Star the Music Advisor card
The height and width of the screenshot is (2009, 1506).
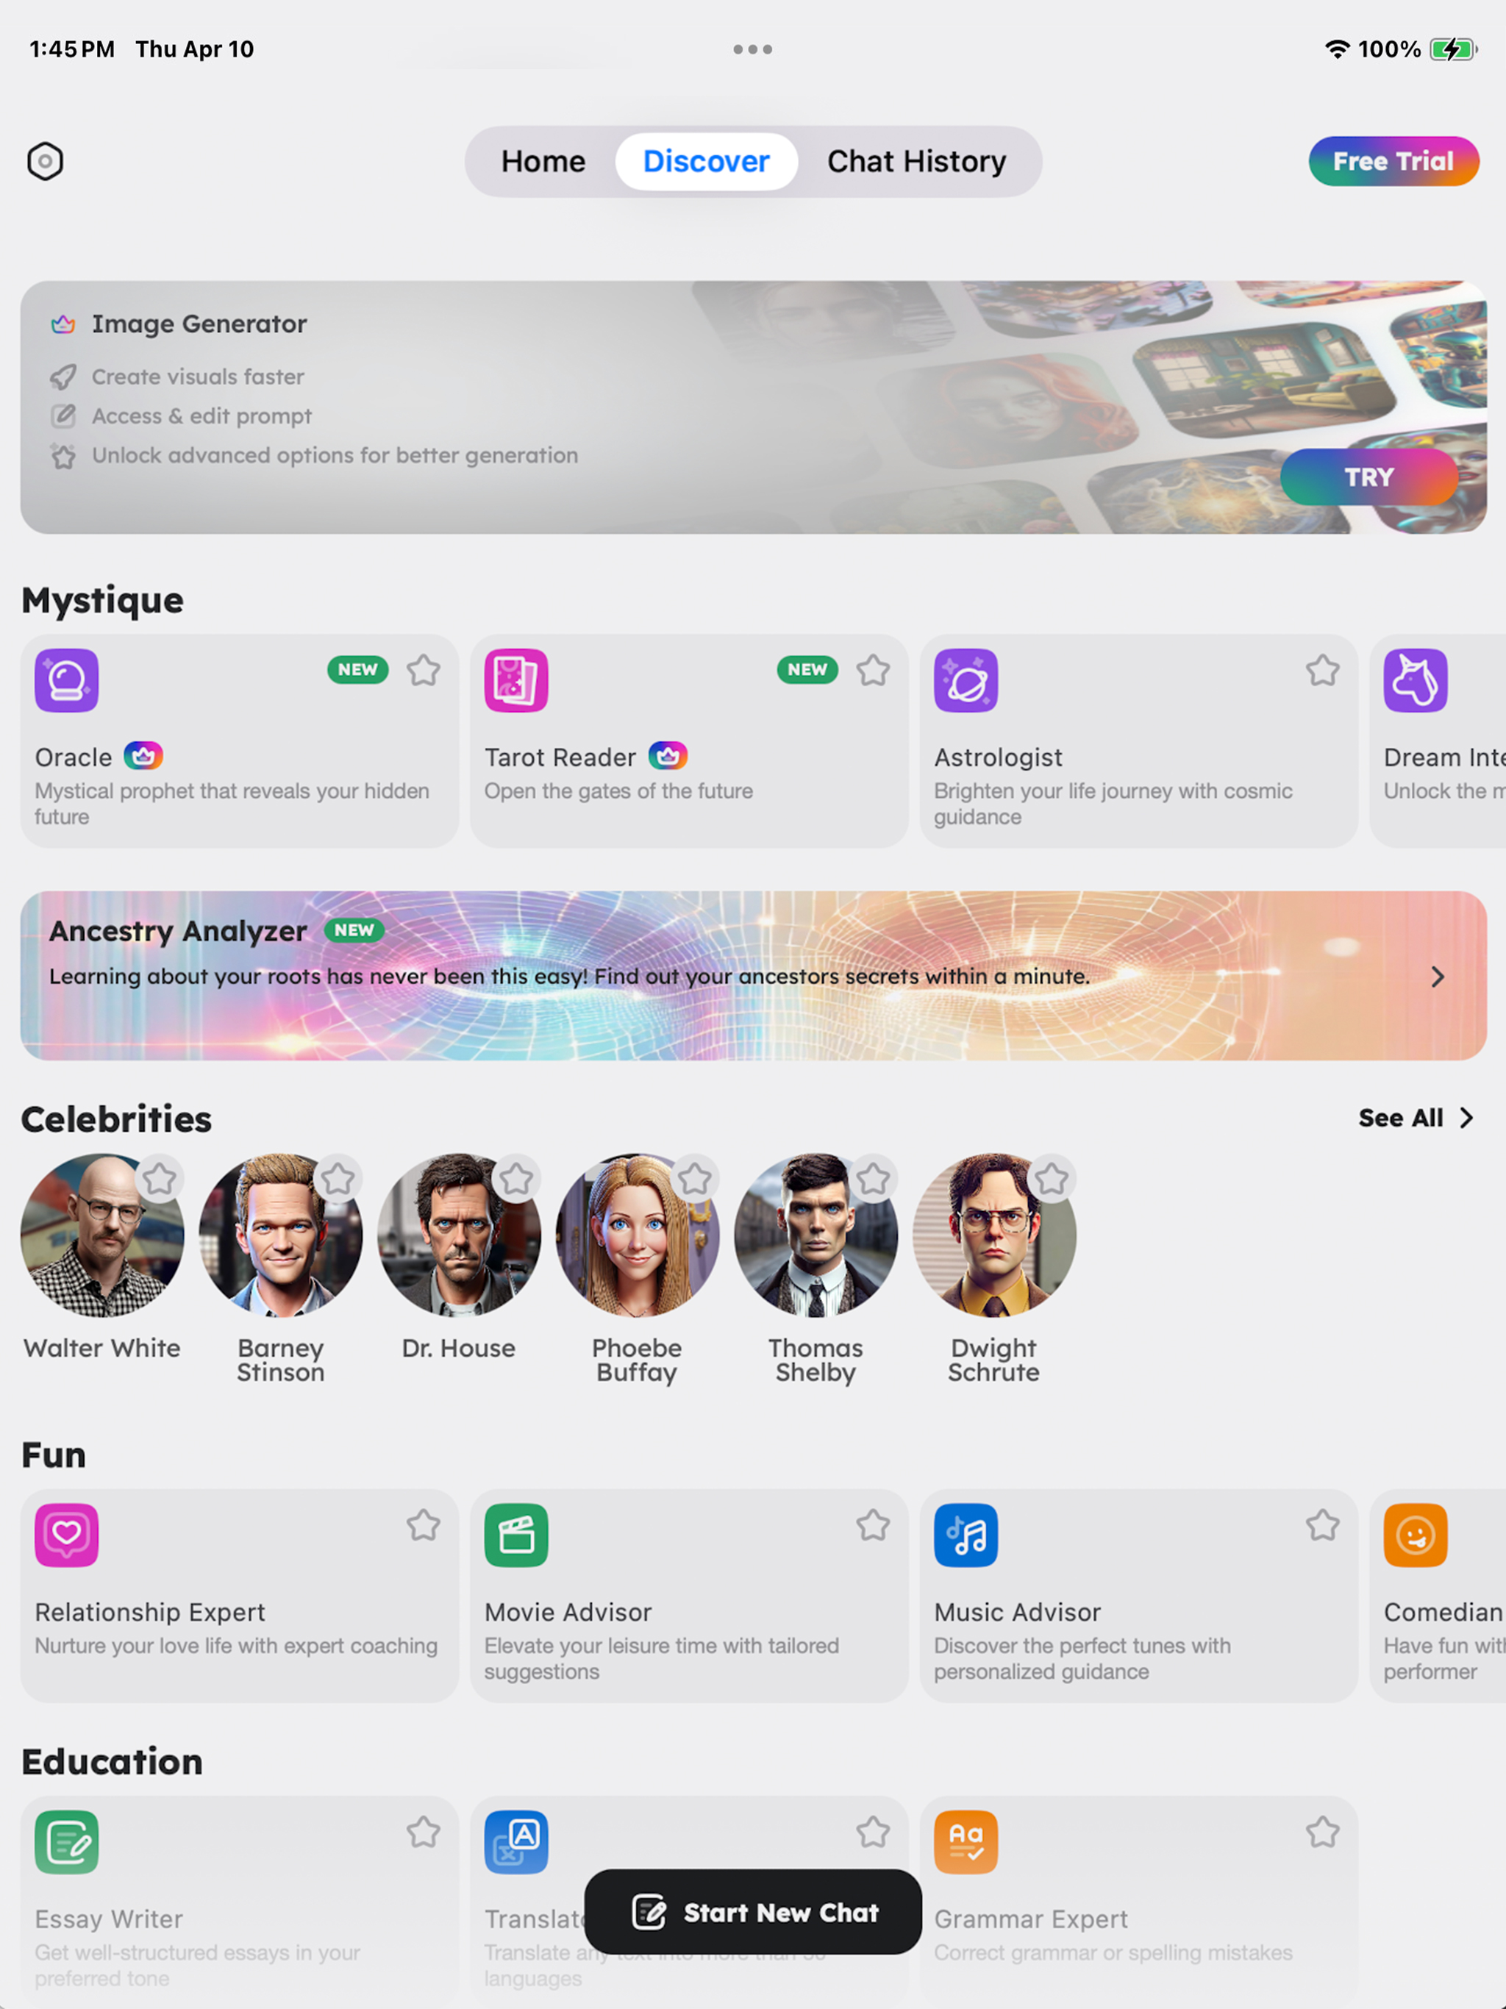tap(1322, 1525)
